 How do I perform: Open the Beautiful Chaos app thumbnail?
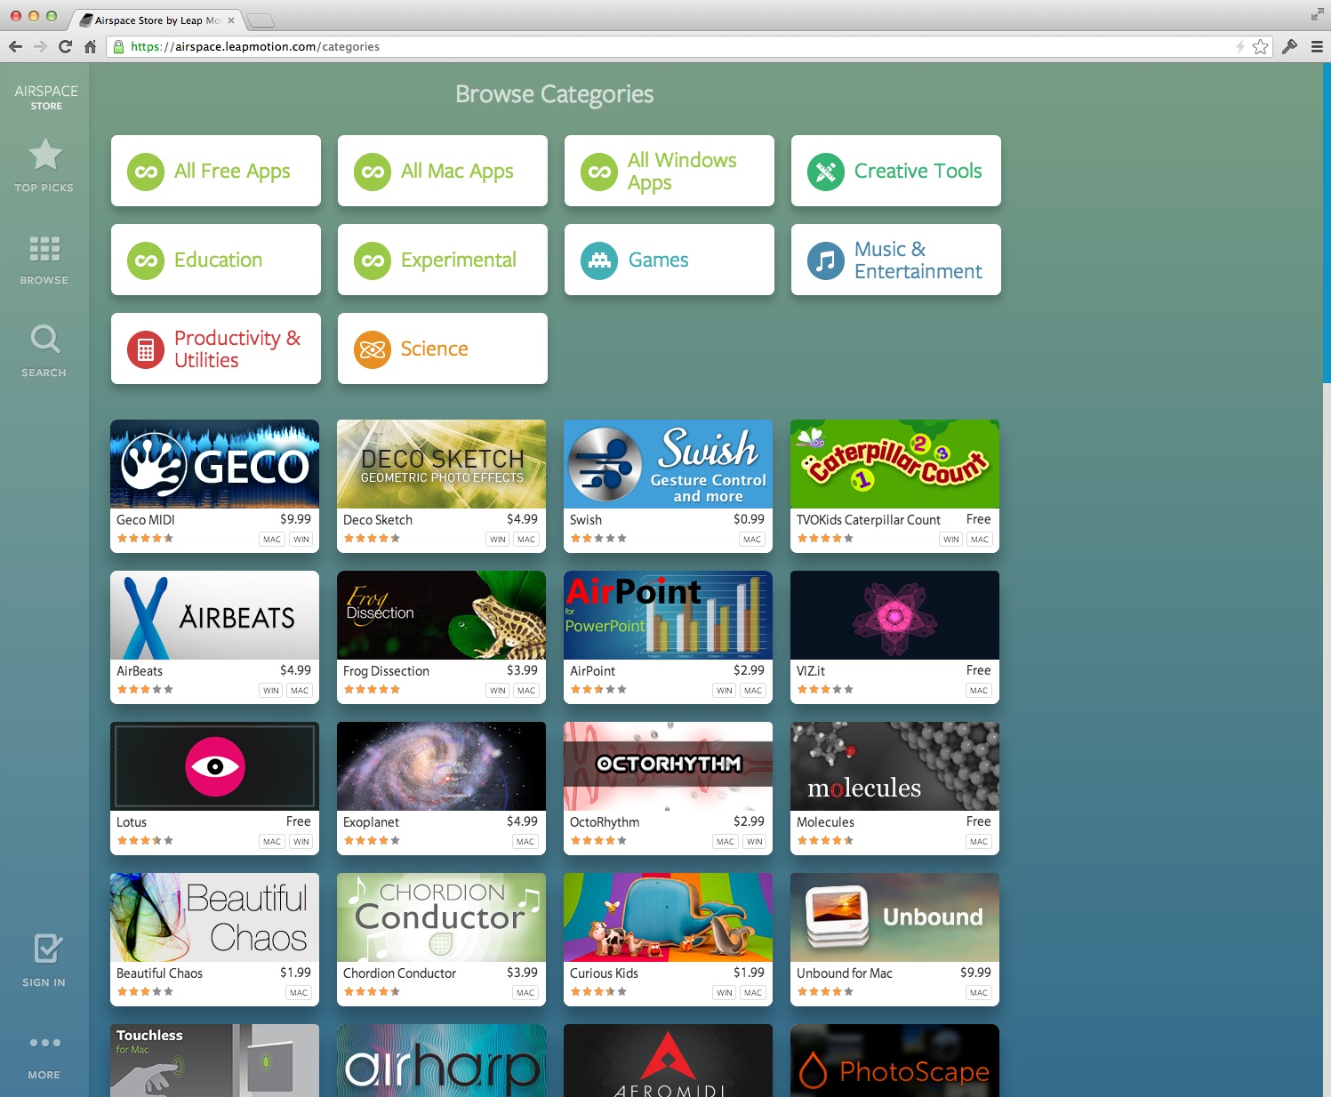coord(214,917)
